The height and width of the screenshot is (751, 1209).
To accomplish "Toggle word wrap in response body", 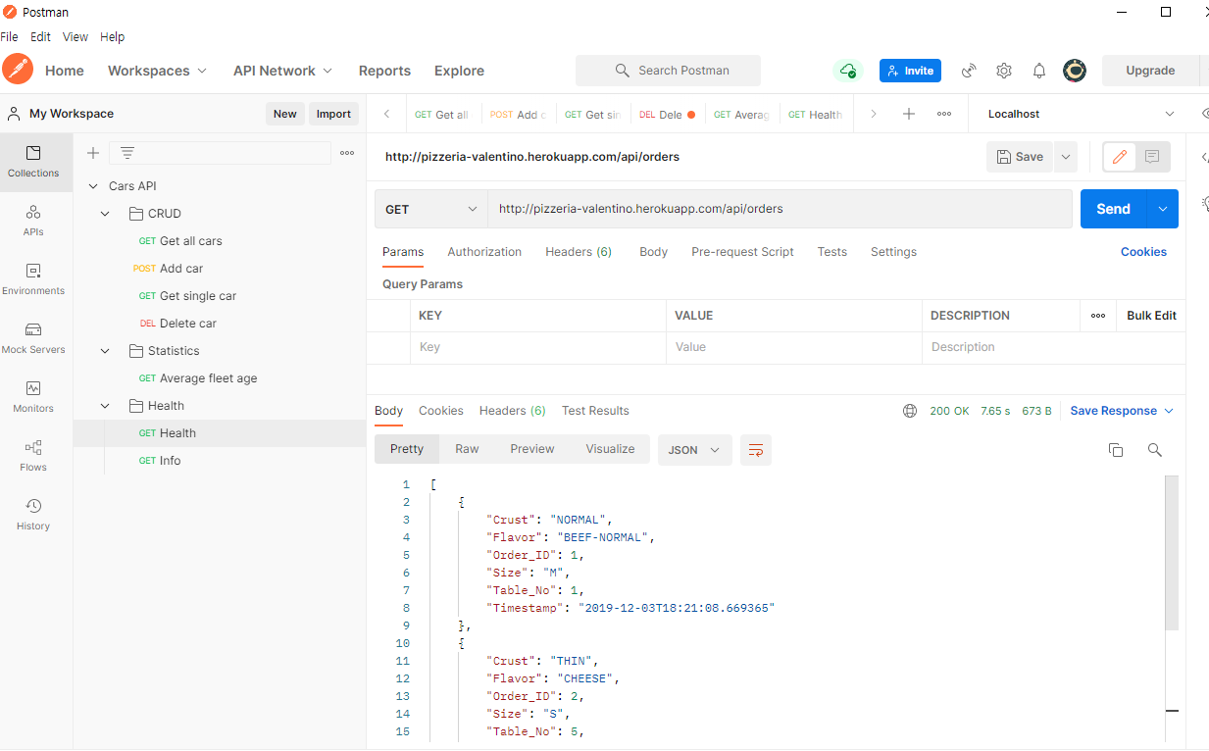I will coord(756,450).
